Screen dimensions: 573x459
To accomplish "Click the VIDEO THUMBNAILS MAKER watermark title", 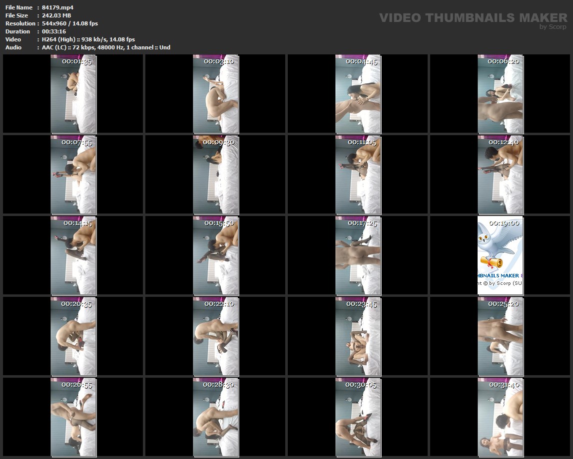I will point(473,18).
